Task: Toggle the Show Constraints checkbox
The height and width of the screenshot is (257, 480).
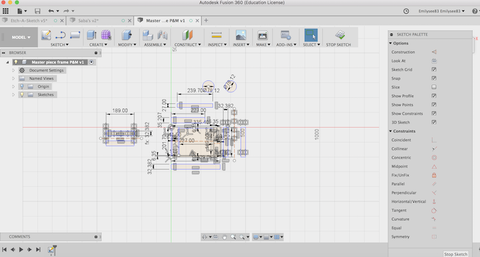Action: coord(434,113)
